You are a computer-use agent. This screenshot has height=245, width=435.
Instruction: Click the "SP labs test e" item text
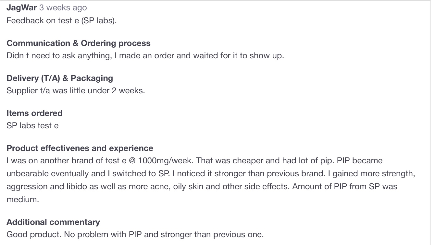pos(32,125)
